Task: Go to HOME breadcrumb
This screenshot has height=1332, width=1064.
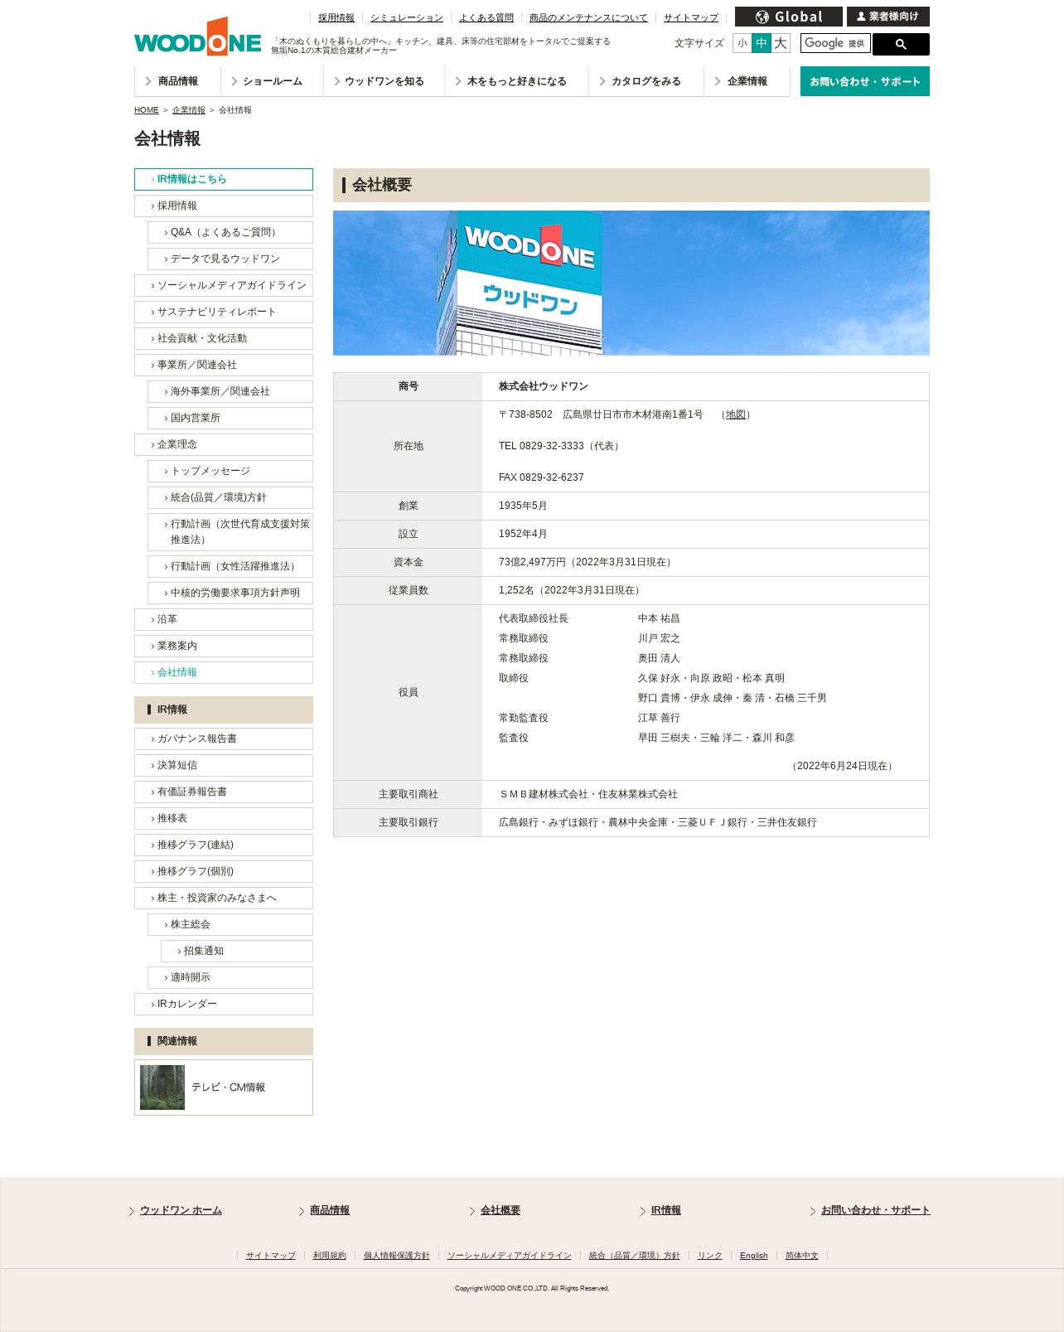Action: pyautogui.click(x=147, y=110)
